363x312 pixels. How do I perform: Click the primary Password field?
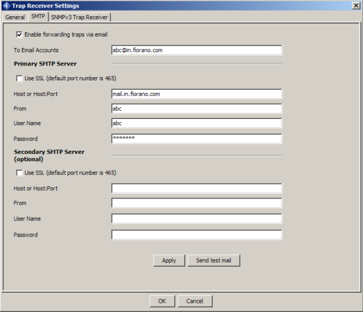coord(196,139)
